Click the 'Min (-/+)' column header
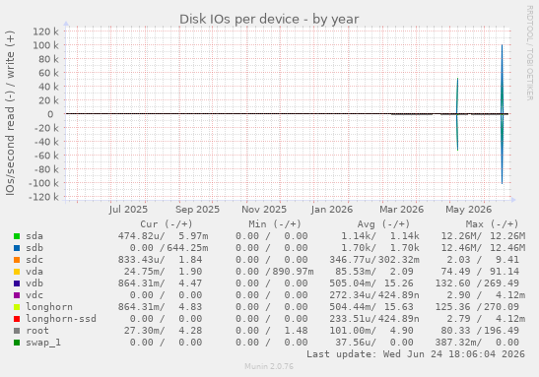The height and width of the screenshot is (377, 539). 275,224
